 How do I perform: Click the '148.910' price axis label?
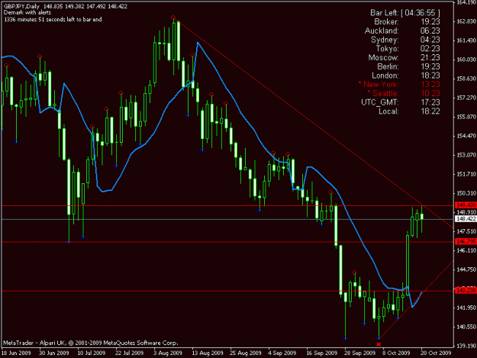[466, 212]
